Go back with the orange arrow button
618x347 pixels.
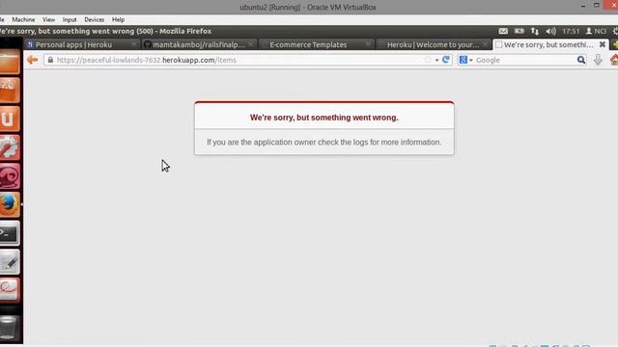coord(32,60)
